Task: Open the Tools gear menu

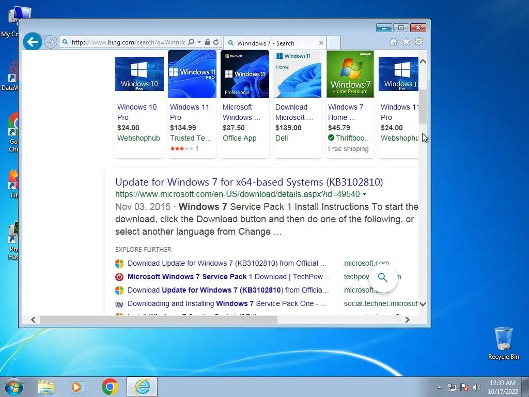Action: coord(419,41)
